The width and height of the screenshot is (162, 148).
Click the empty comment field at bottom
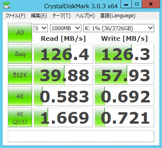81,136
